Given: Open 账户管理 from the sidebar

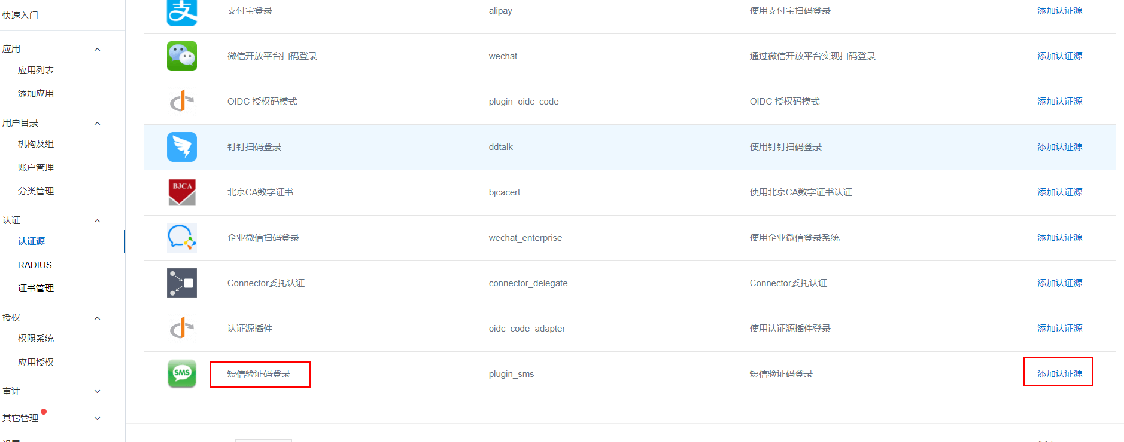Looking at the screenshot, I should click(36, 168).
